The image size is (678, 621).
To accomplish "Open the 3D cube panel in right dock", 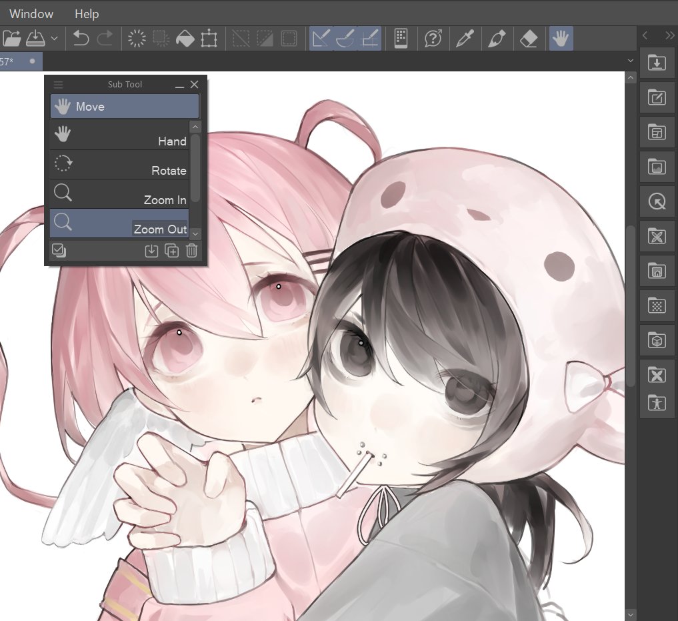I will (657, 341).
